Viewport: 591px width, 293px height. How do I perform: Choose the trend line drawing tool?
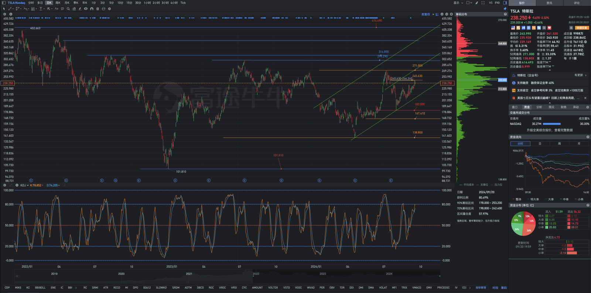tap(10, 8)
